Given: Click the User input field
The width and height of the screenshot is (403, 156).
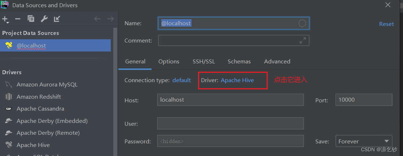Looking at the screenshot, I should coord(230,123).
